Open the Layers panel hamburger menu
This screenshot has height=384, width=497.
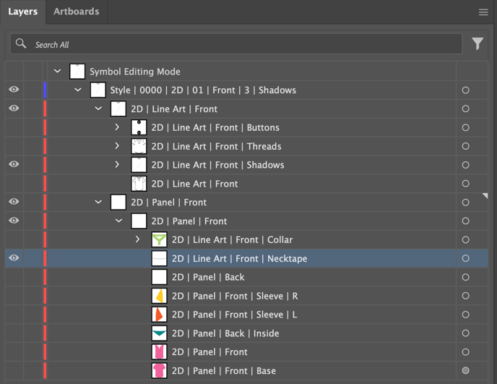click(483, 12)
